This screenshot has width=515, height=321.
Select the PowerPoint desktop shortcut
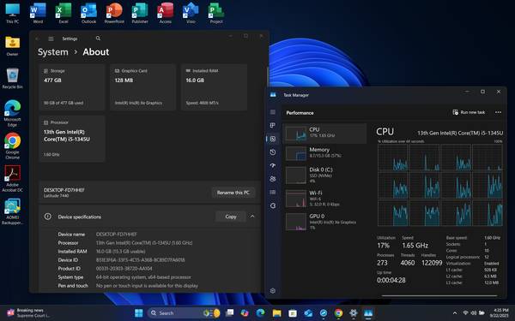pyautogui.click(x=114, y=14)
